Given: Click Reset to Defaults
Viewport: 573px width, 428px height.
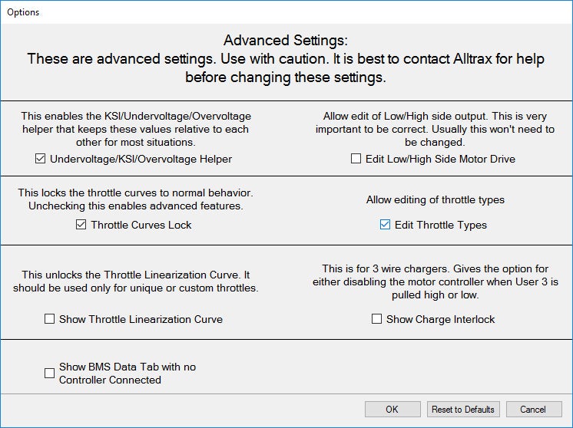Looking at the screenshot, I should pyautogui.click(x=463, y=410).
